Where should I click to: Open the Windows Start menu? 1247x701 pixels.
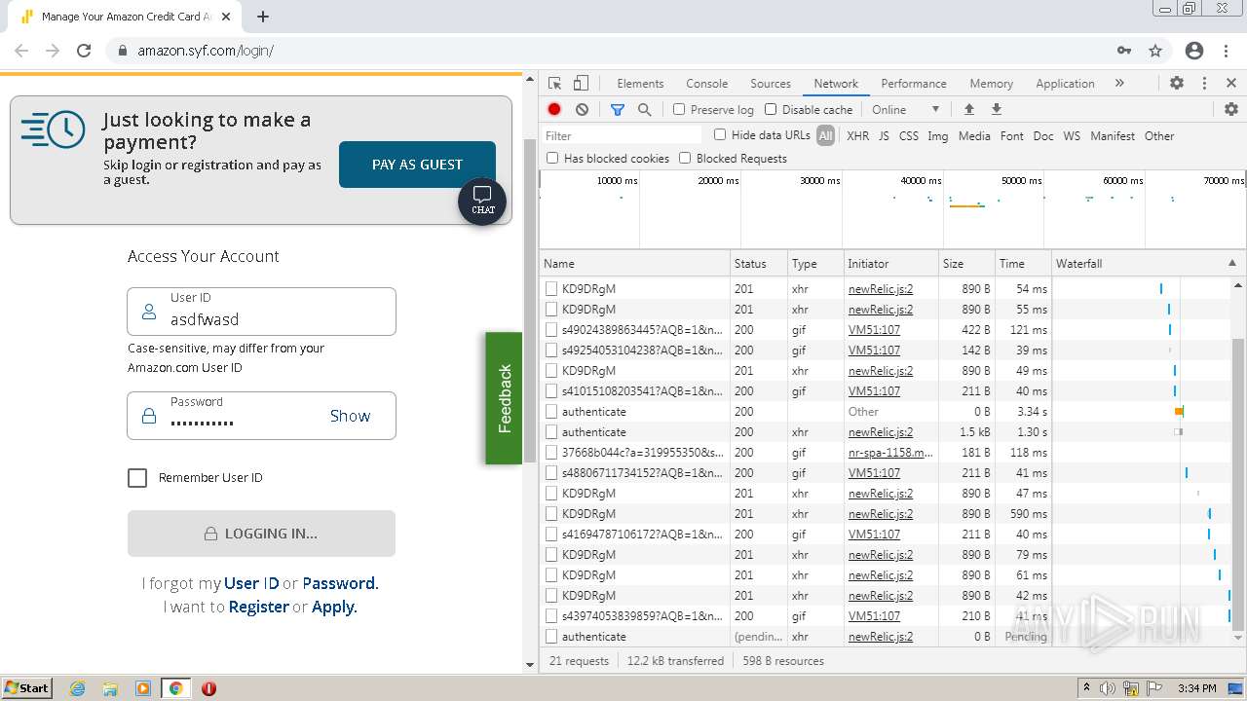(x=27, y=688)
